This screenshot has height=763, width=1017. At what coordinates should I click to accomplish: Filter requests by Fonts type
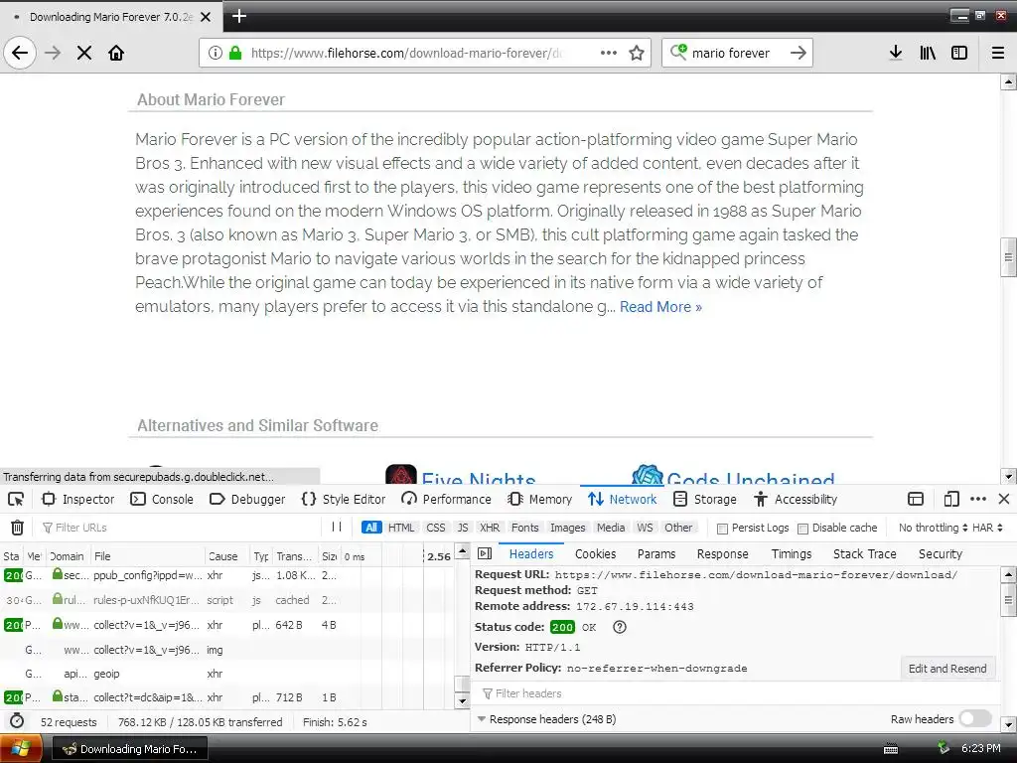[x=524, y=528]
